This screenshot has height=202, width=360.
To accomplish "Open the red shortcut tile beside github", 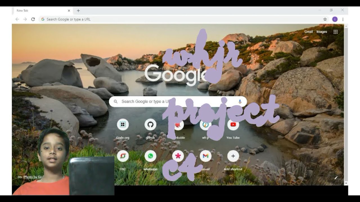I will click(x=178, y=125).
